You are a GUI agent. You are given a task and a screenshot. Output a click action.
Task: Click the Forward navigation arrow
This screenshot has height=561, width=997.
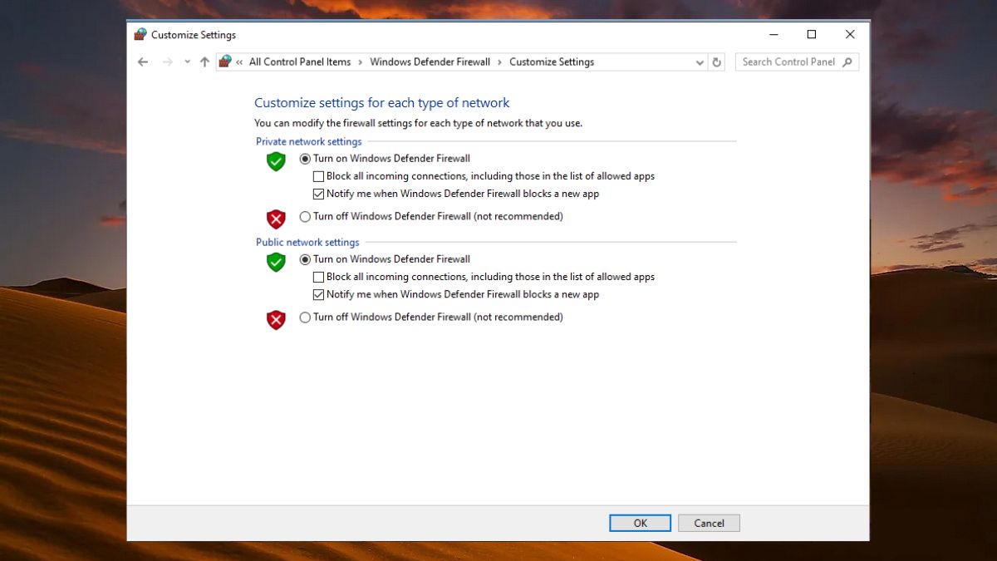pos(168,62)
